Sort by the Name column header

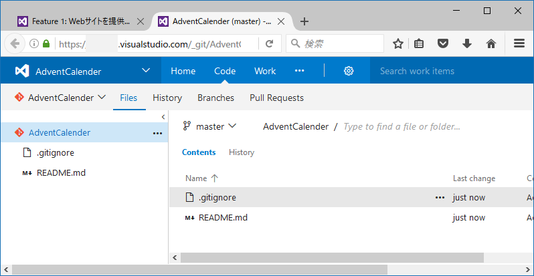(201, 178)
